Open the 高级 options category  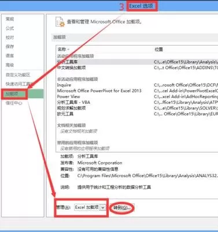point(10,65)
